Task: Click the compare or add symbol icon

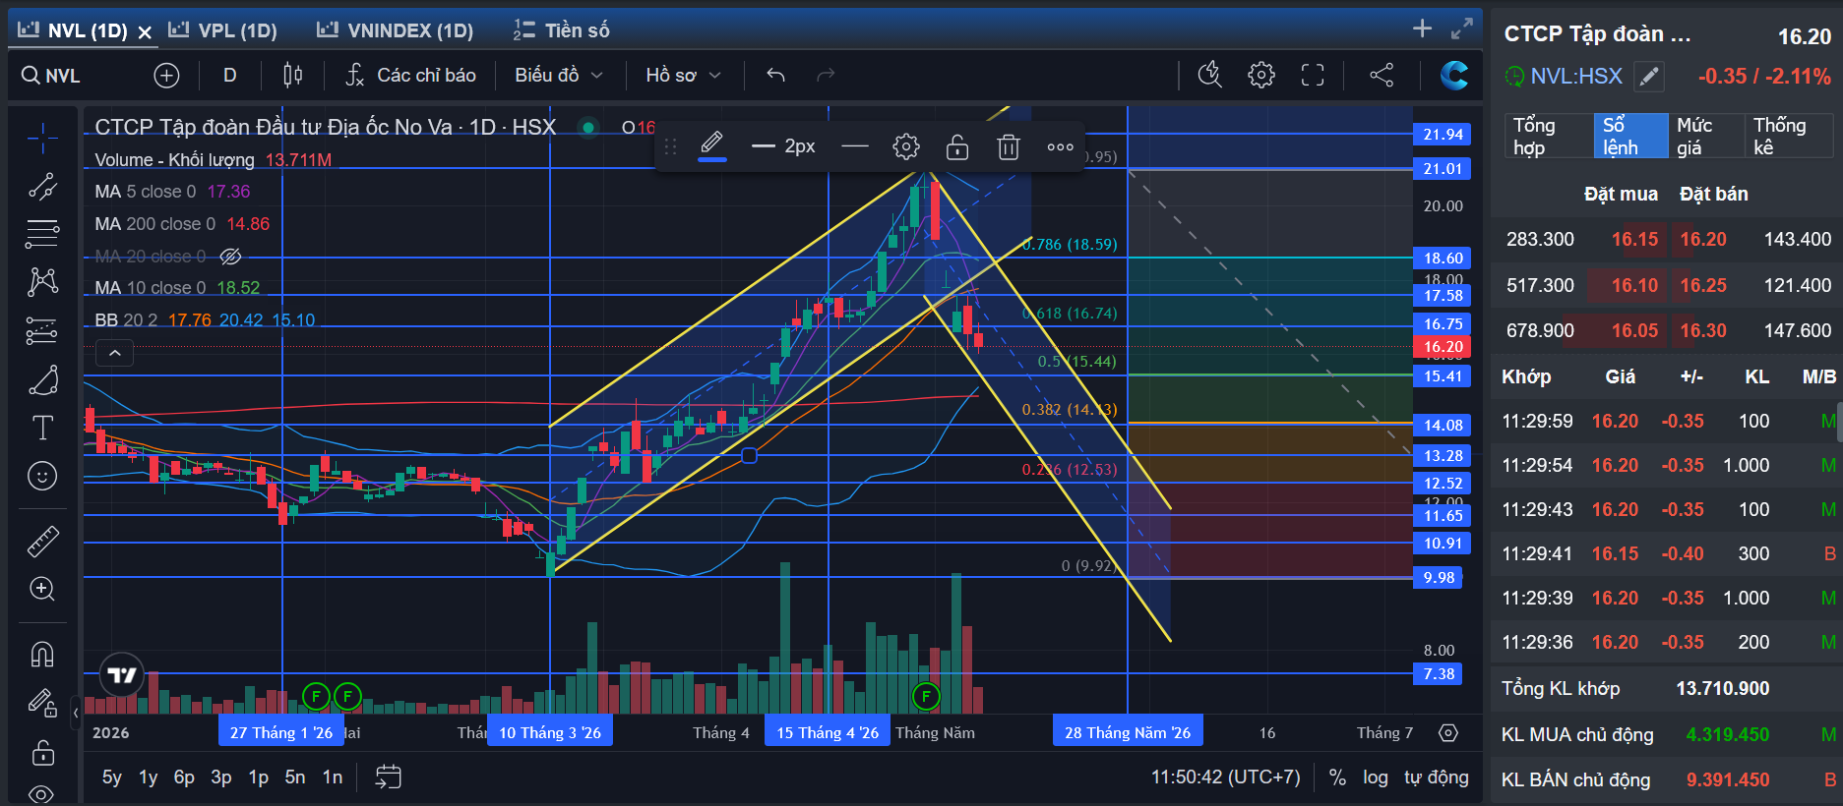Action: click(167, 76)
